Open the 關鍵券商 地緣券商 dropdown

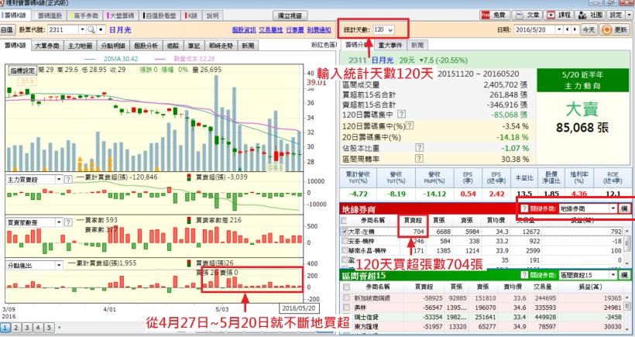[613, 208]
